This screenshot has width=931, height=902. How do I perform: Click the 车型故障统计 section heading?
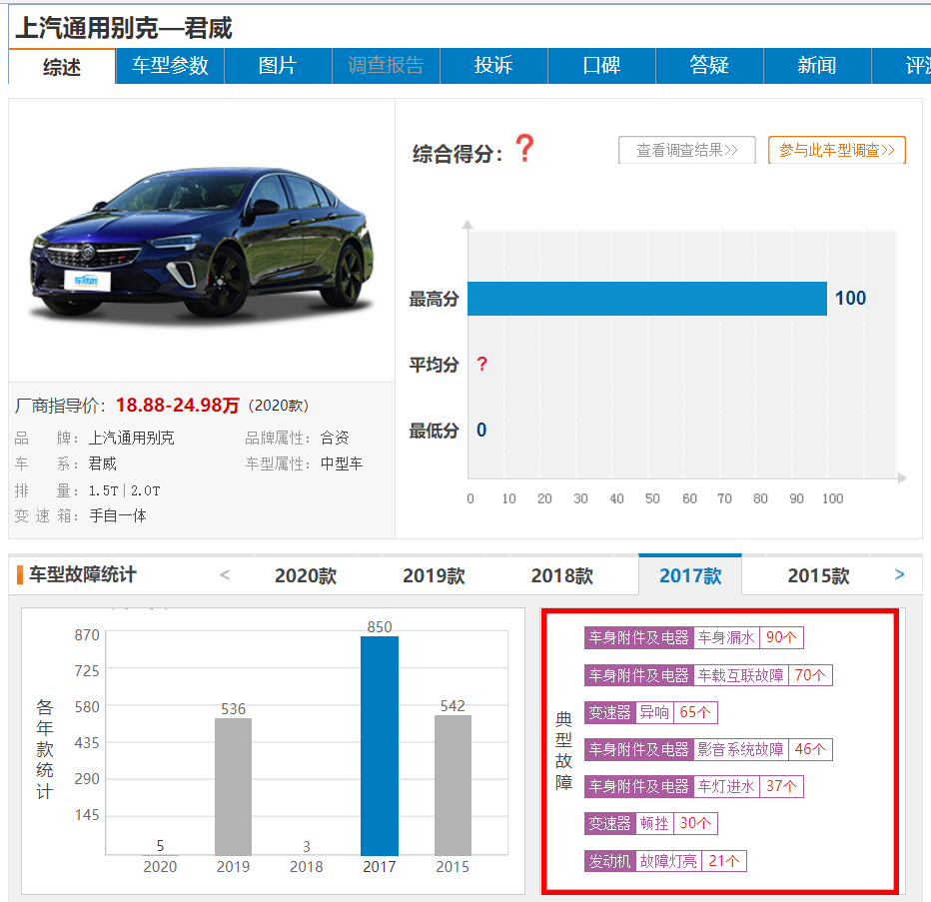[x=83, y=574]
